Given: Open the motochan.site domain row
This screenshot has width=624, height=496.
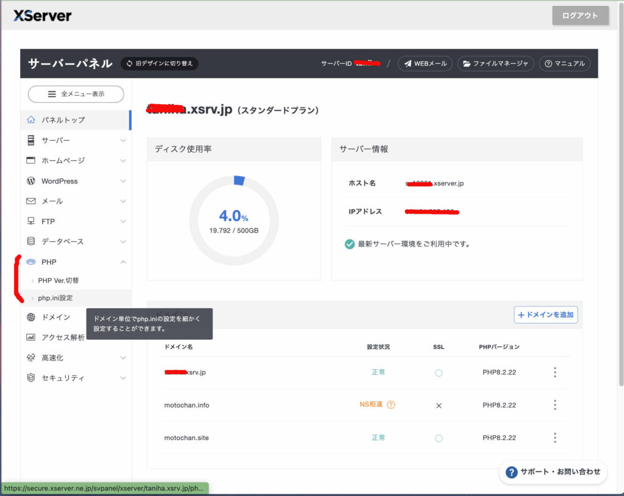Looking at the screenshot, I should (365, 438).
